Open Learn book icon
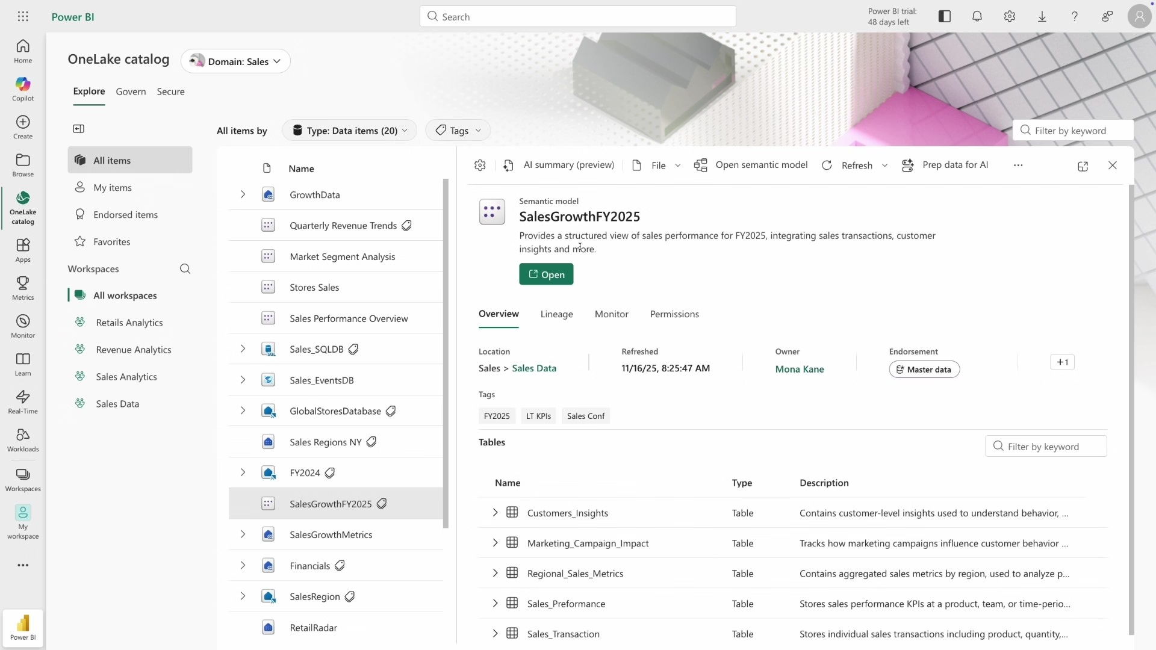 click(23, 359)
